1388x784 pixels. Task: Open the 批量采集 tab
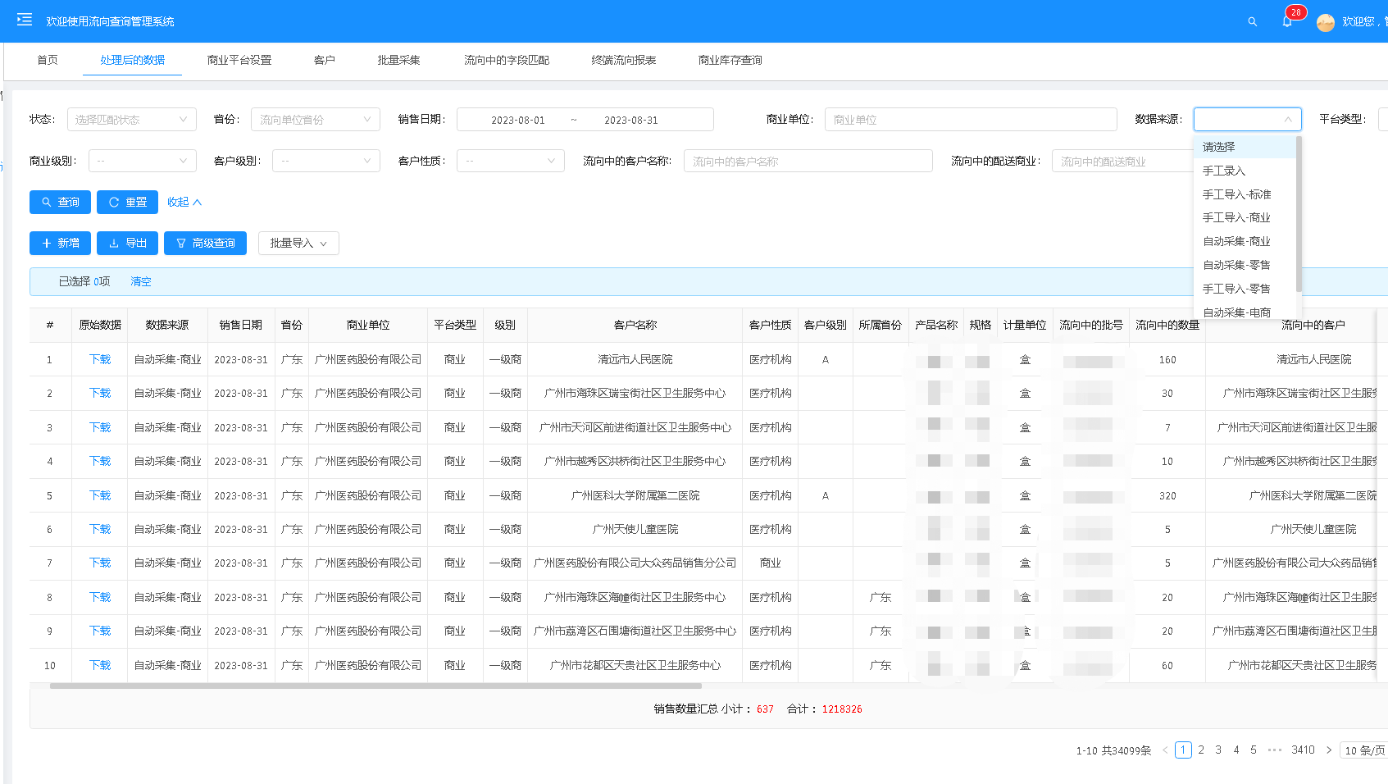coord(398,60)
